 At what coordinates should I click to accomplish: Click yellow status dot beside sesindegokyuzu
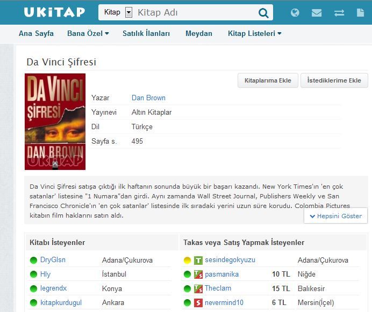tap(187, 261)
